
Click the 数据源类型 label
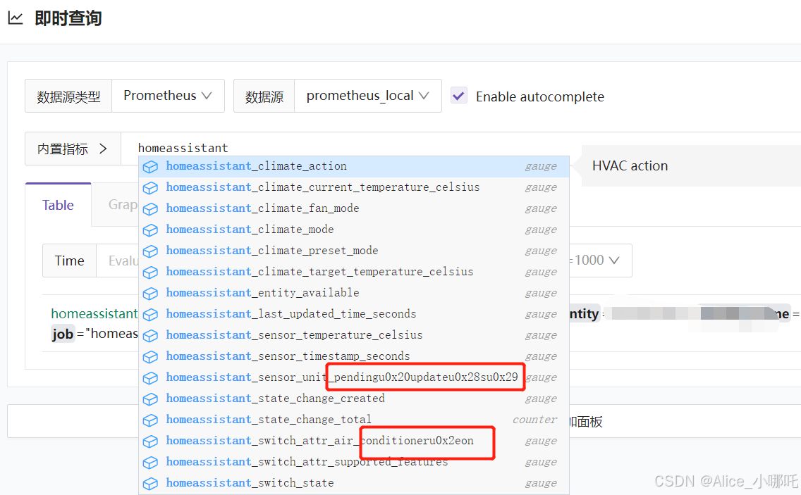pyautogui.click(x=68, y=96)
